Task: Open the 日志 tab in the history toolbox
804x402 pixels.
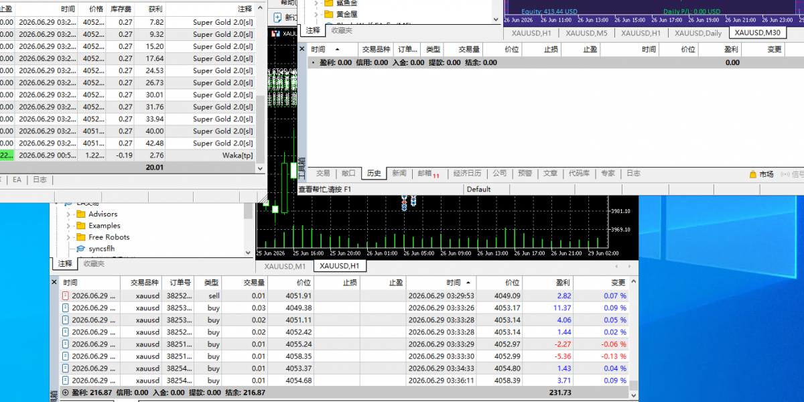Action: click(x=633, y=173)
